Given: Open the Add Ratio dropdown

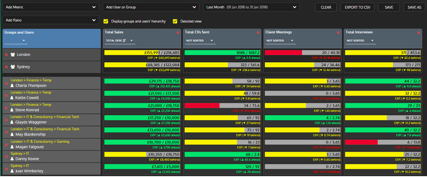Looking at the screenshot, I should pos(51,20).
